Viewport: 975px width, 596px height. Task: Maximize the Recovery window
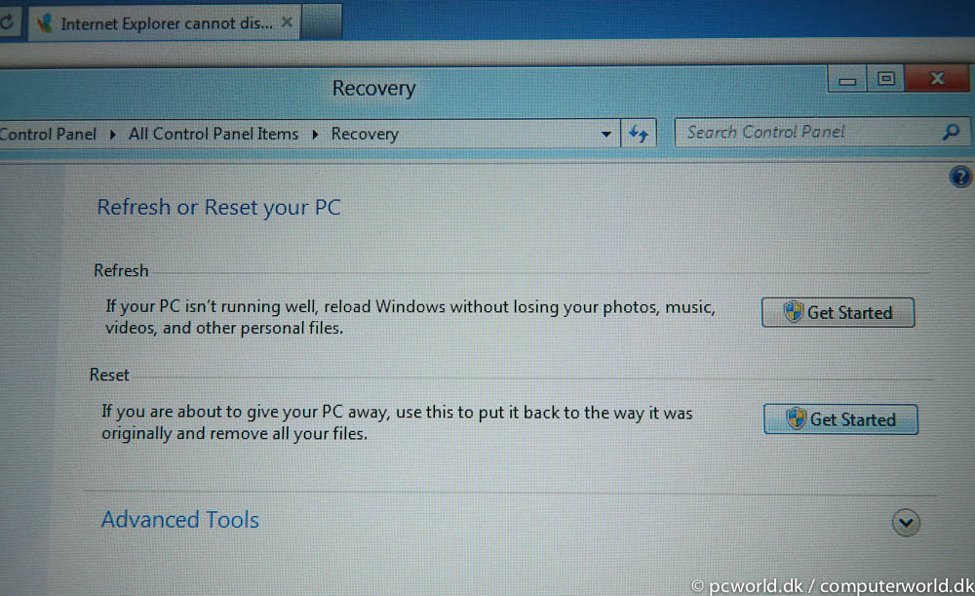click(x=885, y=78)
